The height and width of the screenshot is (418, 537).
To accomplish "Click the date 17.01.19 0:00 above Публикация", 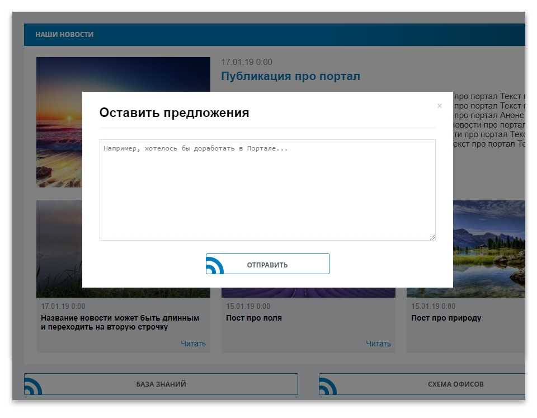I will pos(247,62).
